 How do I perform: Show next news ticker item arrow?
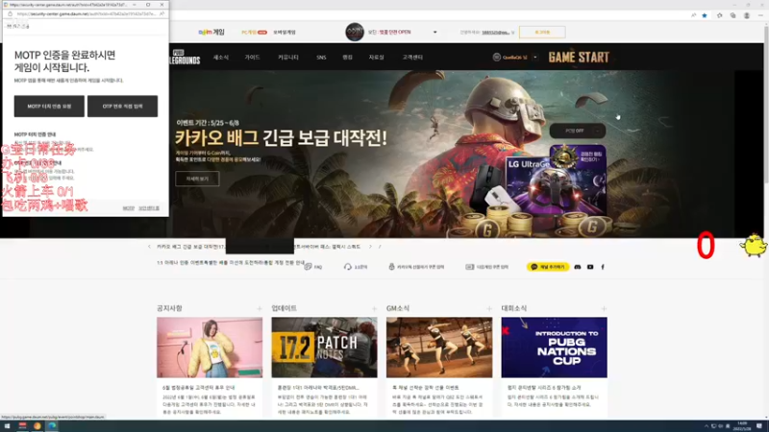(370, 247)
